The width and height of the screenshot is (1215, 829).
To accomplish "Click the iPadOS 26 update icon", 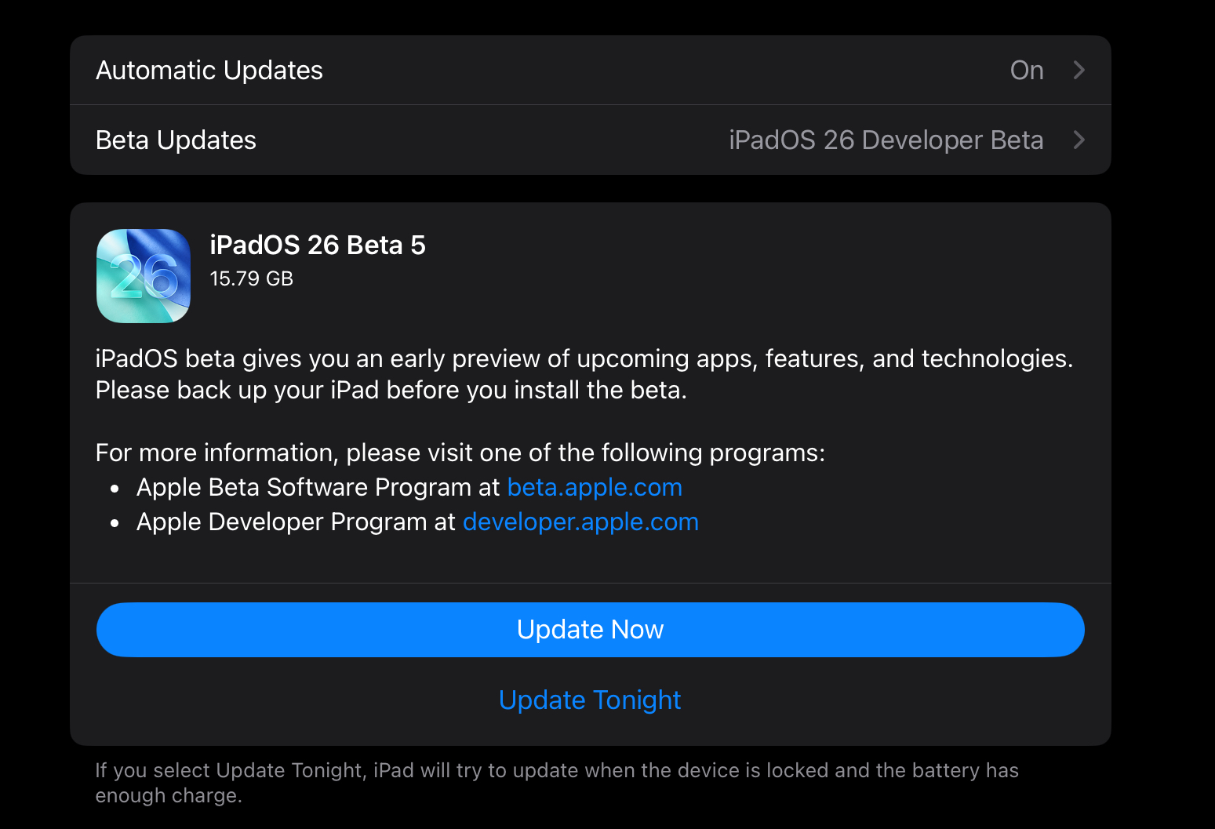I will pyautogui.click(x=144, y=275).
